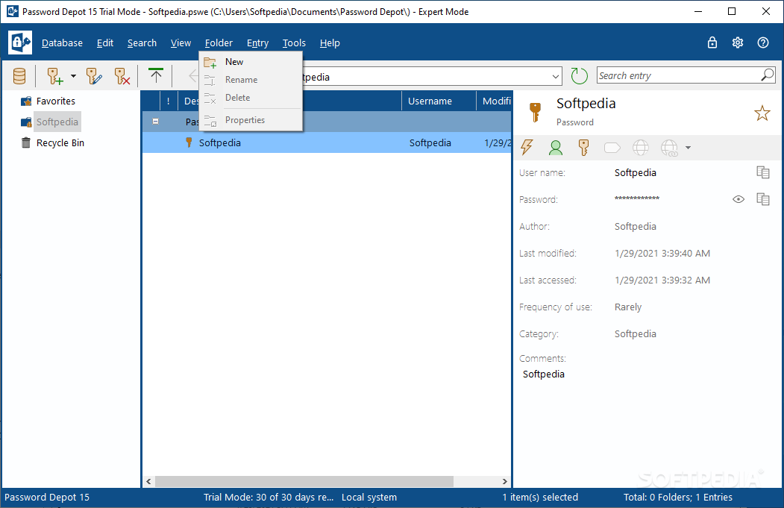Click '1 item(s) selected' status text
Viewport: 784px width, 508px height.
[x=540, y=498]
